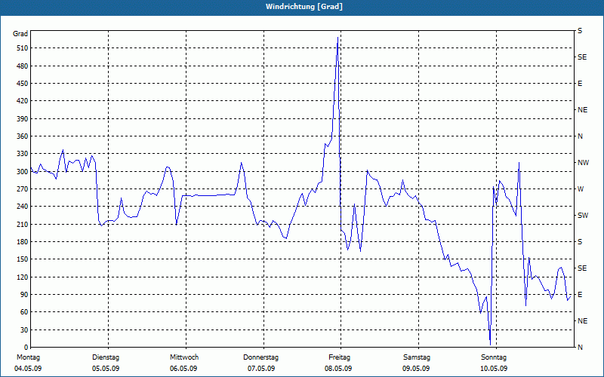Click the y-axis value 300
This screenshot has height=377, width=604.
pos(22,172)
